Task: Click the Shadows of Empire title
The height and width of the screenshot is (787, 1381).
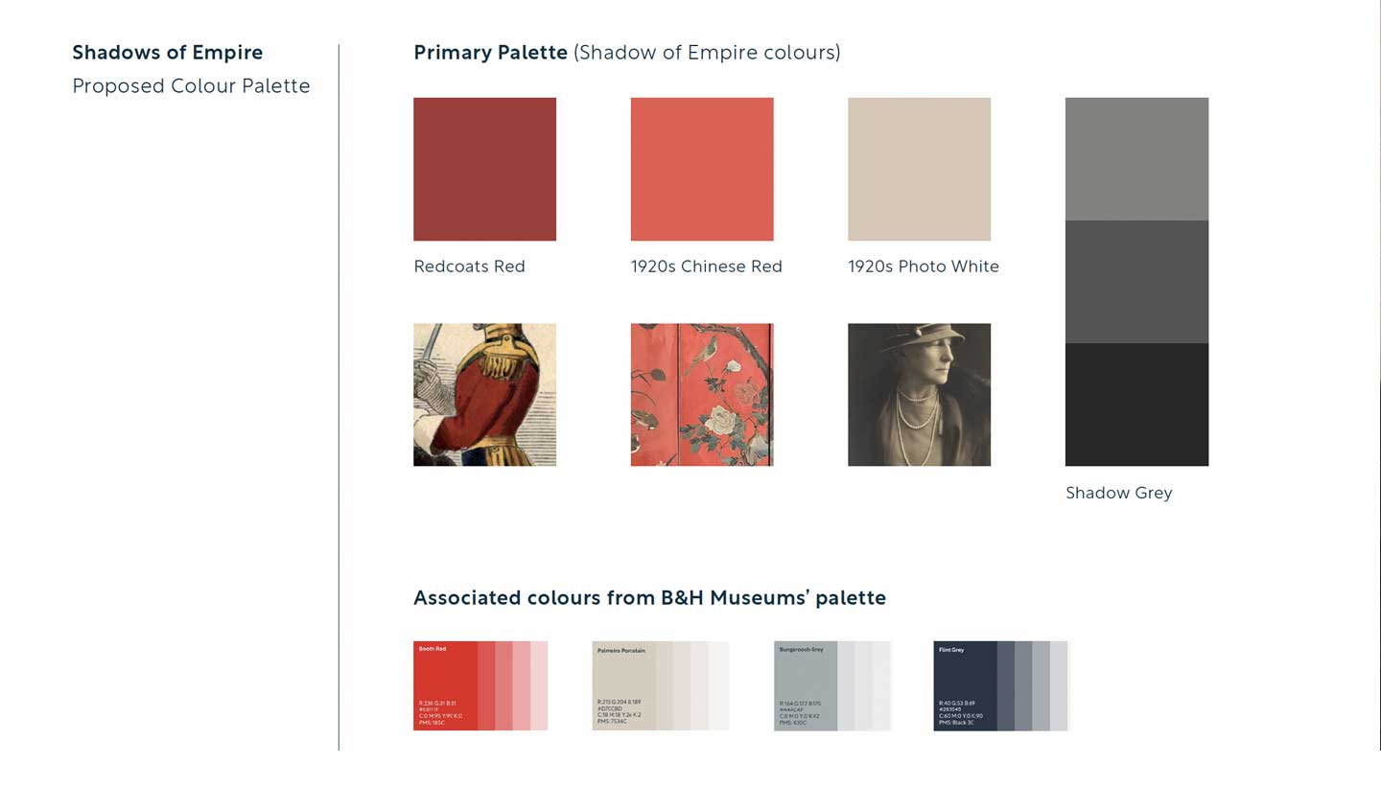Action: [x=168, y=53]
